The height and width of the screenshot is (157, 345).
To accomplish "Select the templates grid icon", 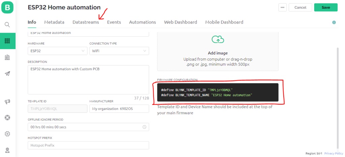I will [x=7, y=41].
